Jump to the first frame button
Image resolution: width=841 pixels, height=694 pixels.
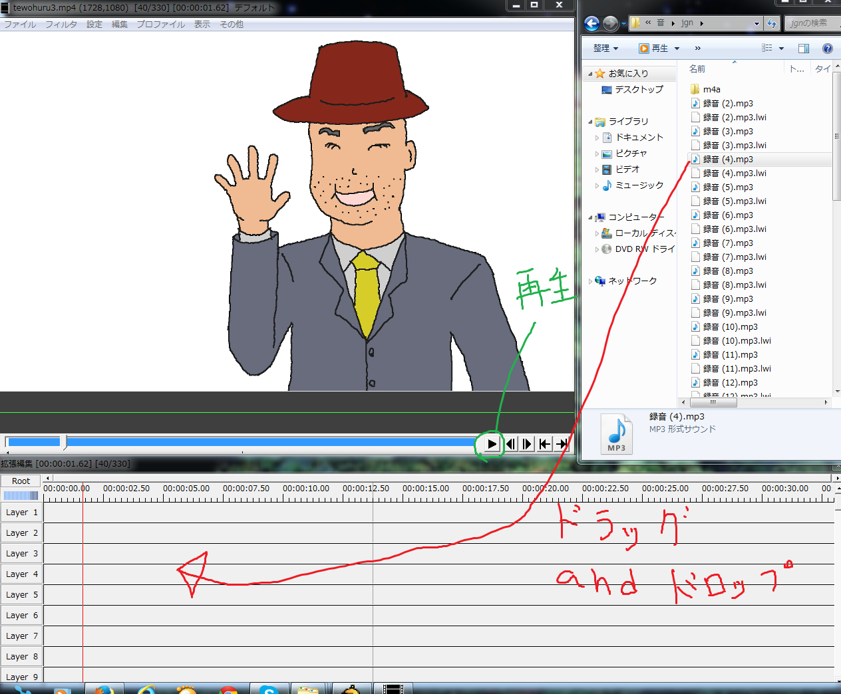[544, 444]
